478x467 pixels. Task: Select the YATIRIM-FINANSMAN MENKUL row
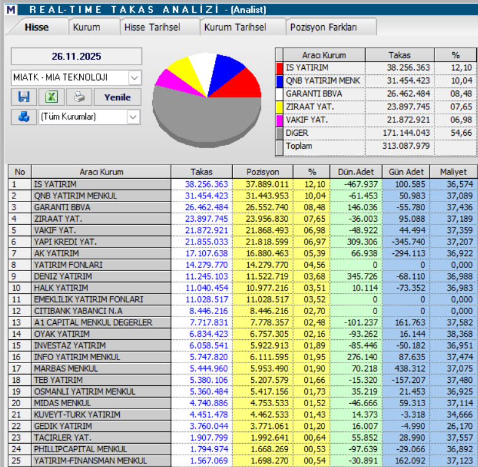click(243, 461)
